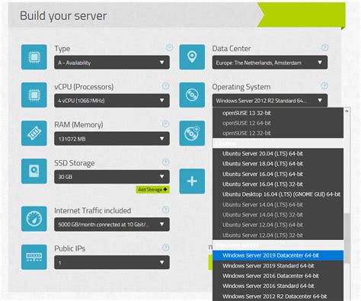Open the vCPU dropdown showing 4 vCPU
This screenshot has width=361, height=301.
112,101
